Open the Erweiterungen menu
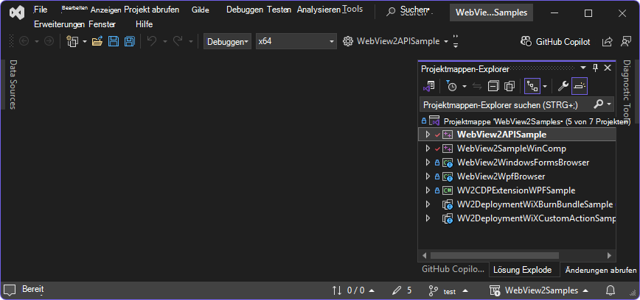The height and width of the screenshot is (300, 640). click(60, 24)
